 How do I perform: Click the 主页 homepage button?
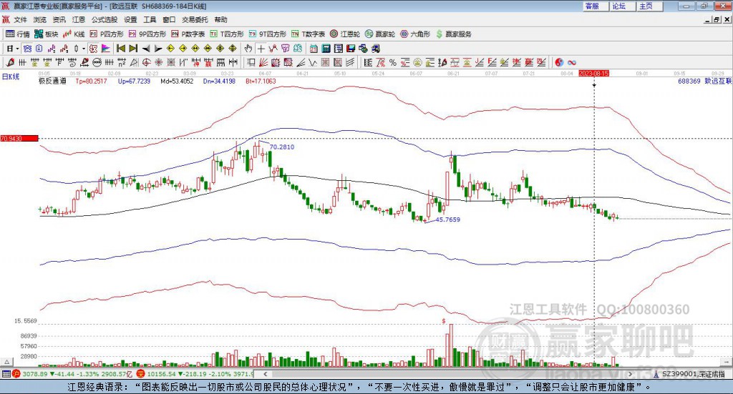[649, 6]
